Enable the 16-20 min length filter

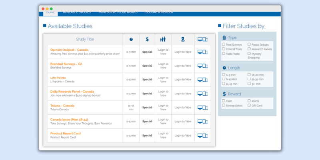pyautogui.click(x=249, y=75)
